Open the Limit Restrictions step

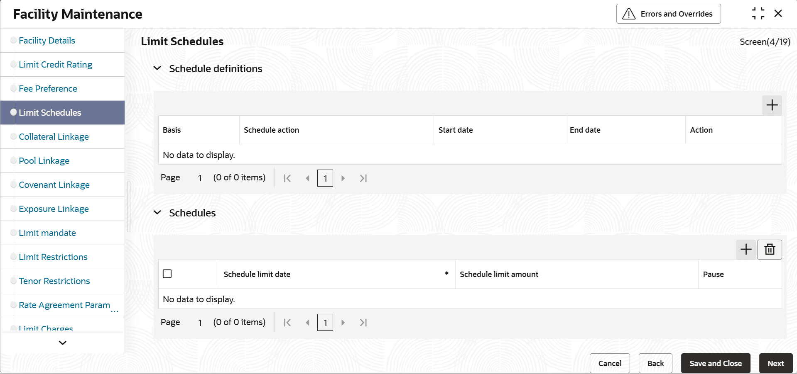point(53,257)
